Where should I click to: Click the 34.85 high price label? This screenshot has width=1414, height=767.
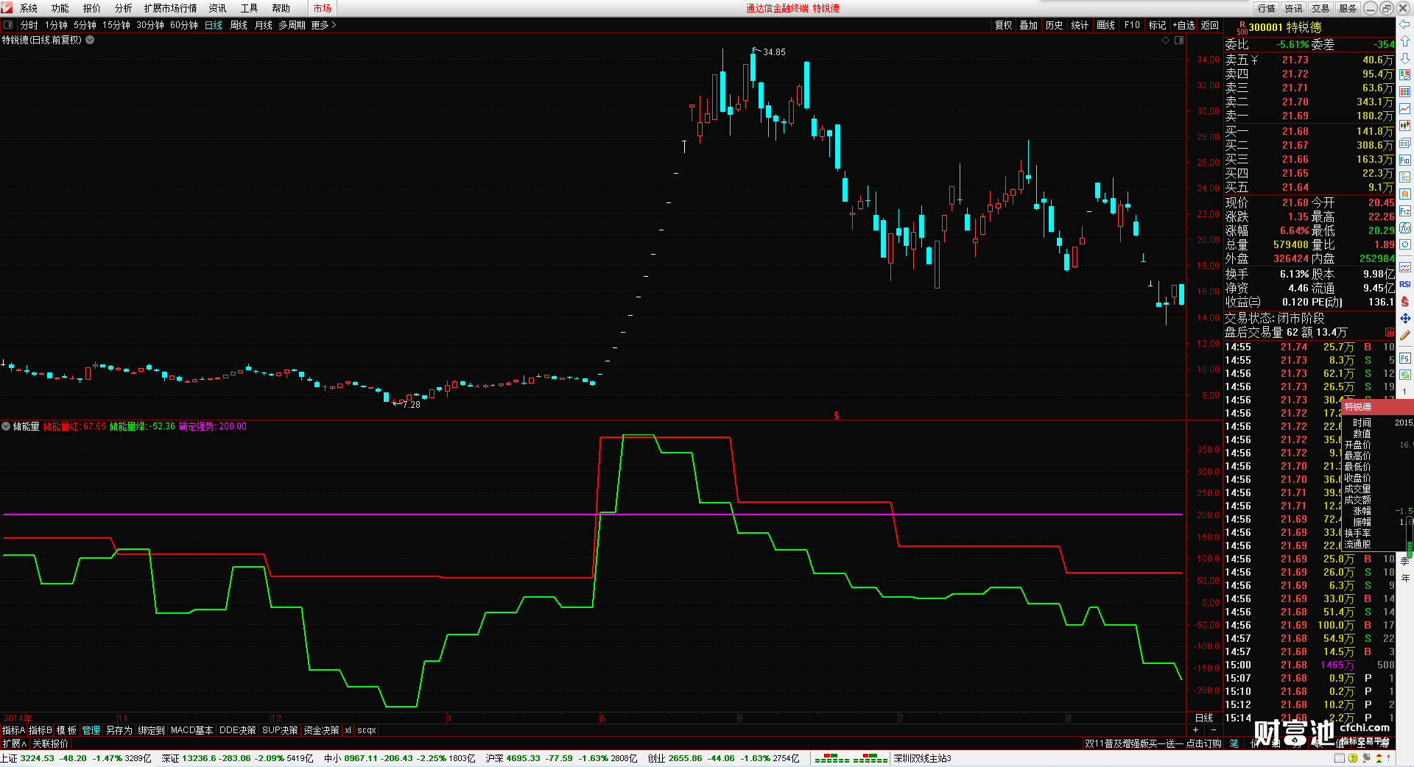tap(774, 52)
